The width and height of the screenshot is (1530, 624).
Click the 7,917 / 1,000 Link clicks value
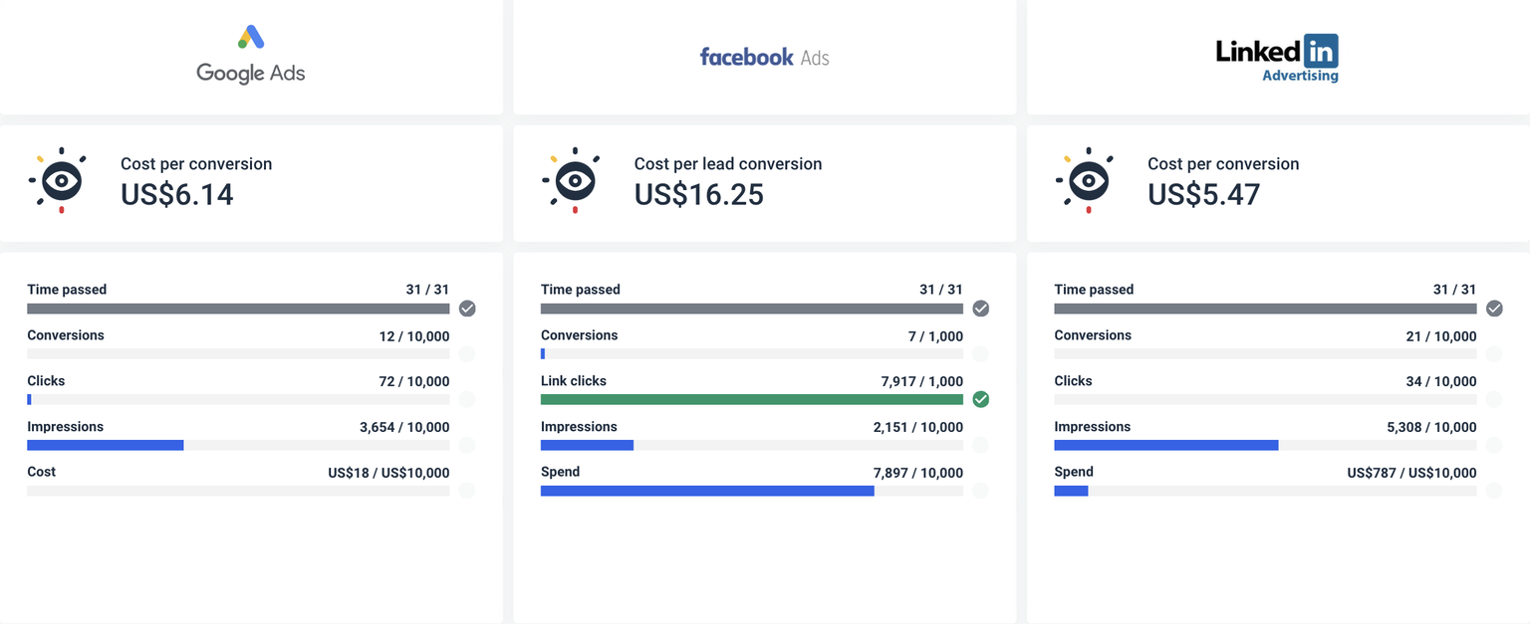(922, 380)
